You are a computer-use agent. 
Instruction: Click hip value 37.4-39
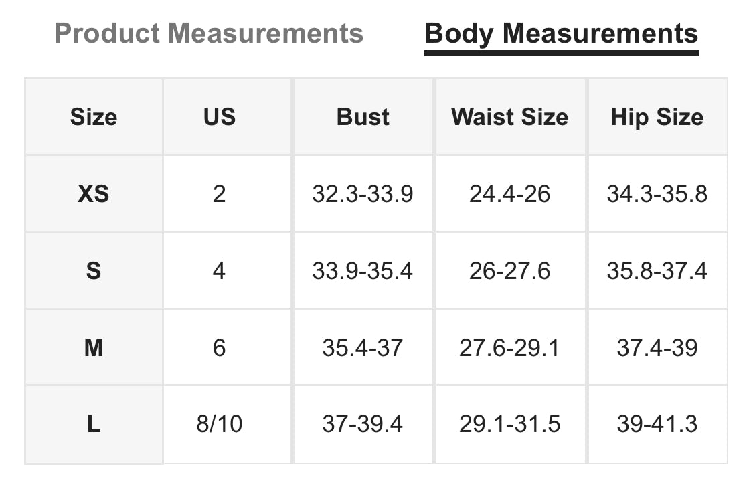coord(657,348)
